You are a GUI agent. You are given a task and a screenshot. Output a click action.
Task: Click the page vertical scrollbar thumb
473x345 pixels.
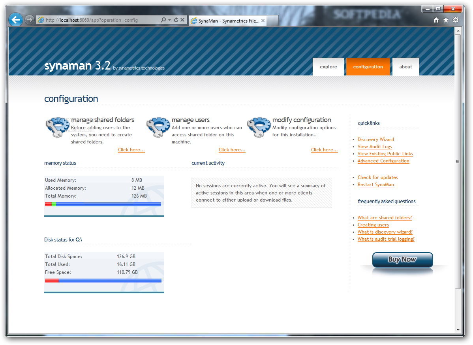click(x=458, y=162)
